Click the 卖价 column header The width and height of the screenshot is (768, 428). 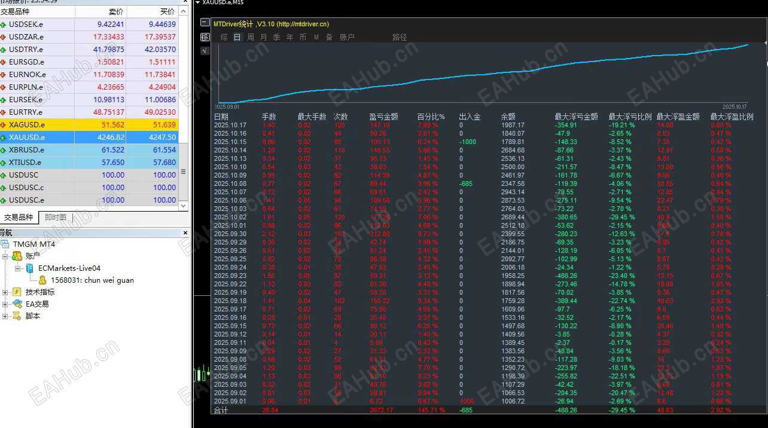(101, 12)
